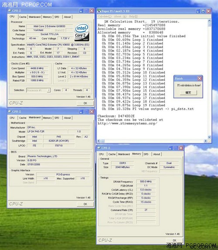Maximize the Super PI window
This screenshot has height=250, width=218.
(203, 11)
